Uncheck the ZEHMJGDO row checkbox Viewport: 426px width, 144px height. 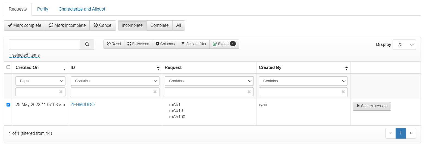[x=8, y=105]
